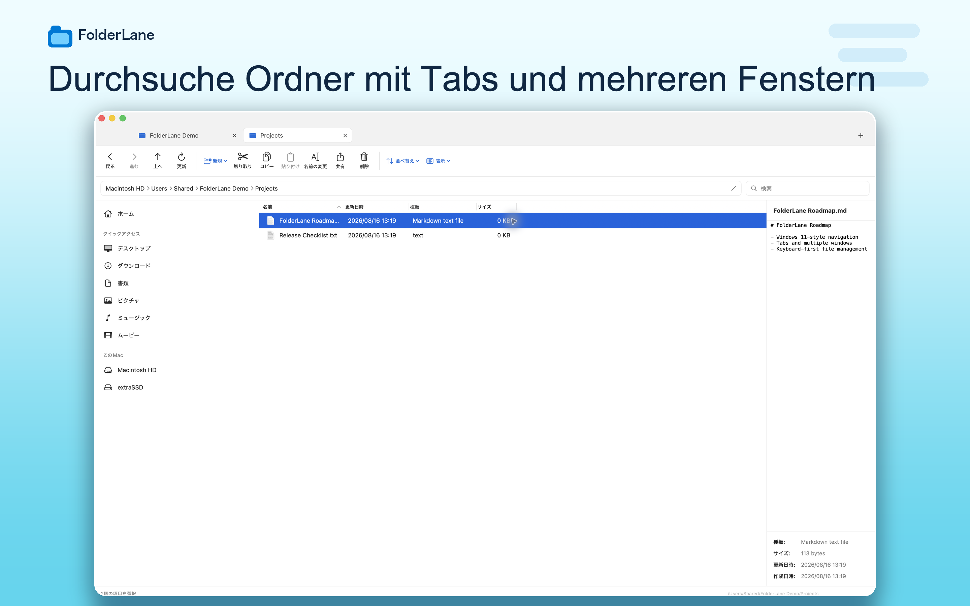The width and height of the screenshot is (970, 606).
Task: Click the Release Checklist.txt document icon
Action: (270, 235)
